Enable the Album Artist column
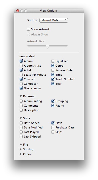The image size is (98, 180). tap(21, 66)
